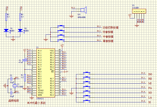Viewport: 157px width, 107px height.
Task: Select the U2 2-8-LED component body
Action: (x=139, y=11)
